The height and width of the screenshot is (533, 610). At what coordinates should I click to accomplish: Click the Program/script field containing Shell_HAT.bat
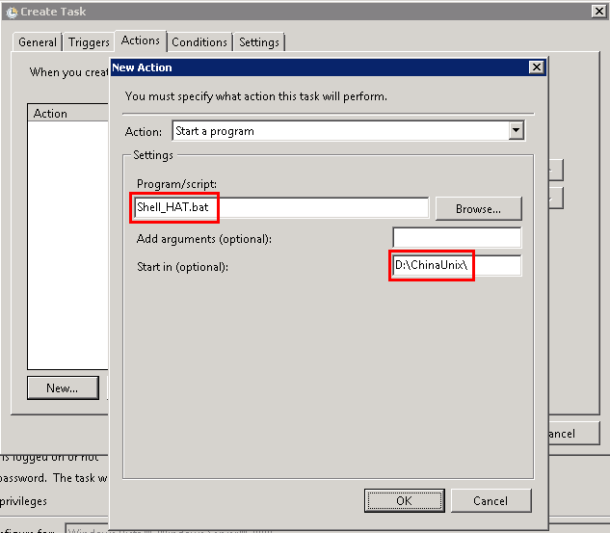pos(281,207)
